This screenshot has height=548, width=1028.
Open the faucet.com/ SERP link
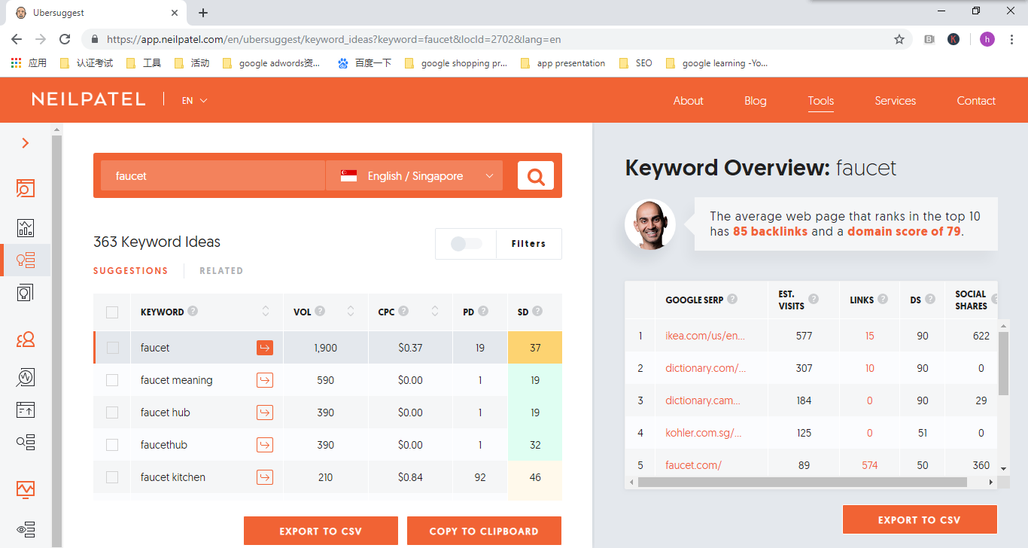693,465
